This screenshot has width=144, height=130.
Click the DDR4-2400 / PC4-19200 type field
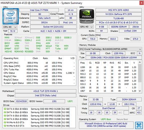point(114,58)
